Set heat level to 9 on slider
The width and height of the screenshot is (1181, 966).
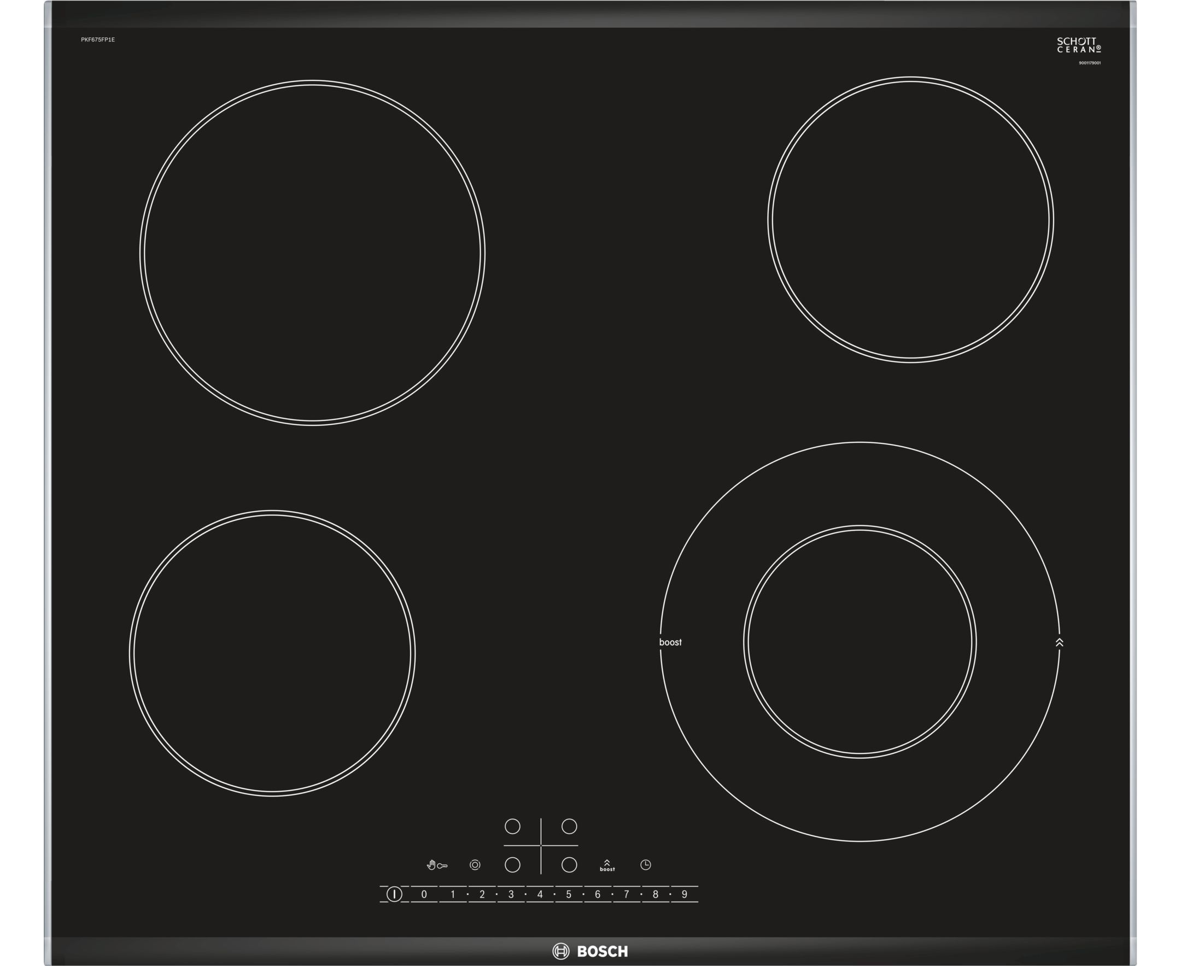tap(684, 894)
